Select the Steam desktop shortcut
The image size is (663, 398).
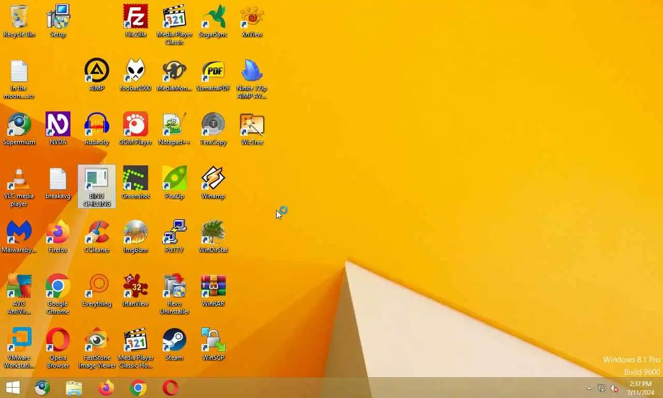pos(175,345)
